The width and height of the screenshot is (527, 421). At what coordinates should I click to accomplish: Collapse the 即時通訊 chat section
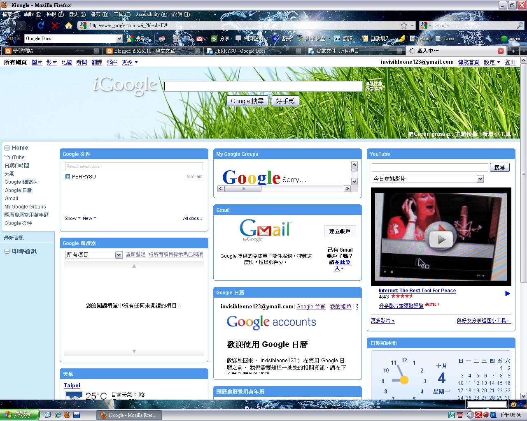coord(7,251)
